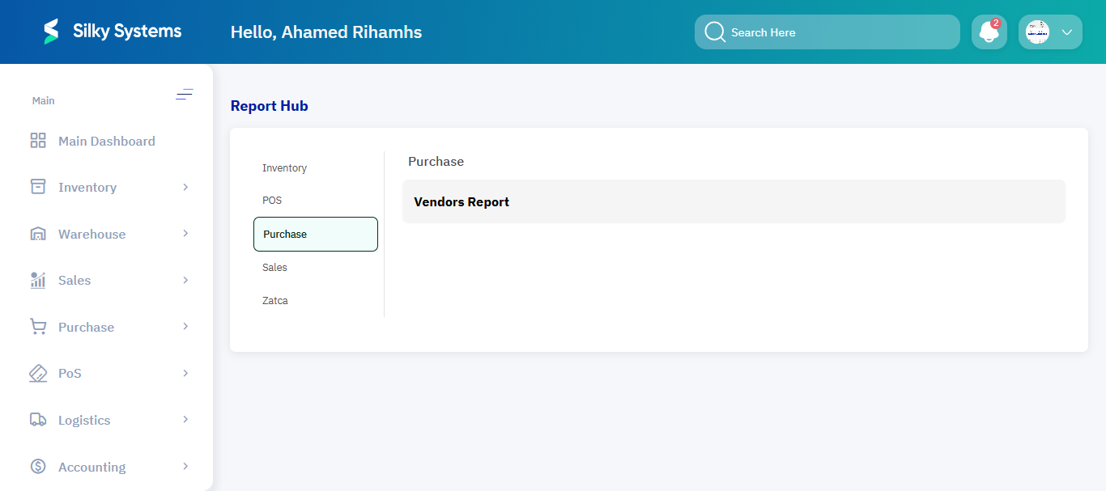Select the Warehouse building icon
The image size is (1106, 491).
[37, 234]
